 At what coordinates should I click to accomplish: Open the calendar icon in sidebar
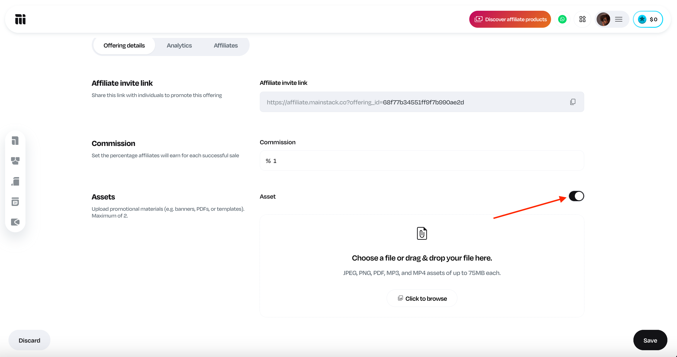[15, 202]
